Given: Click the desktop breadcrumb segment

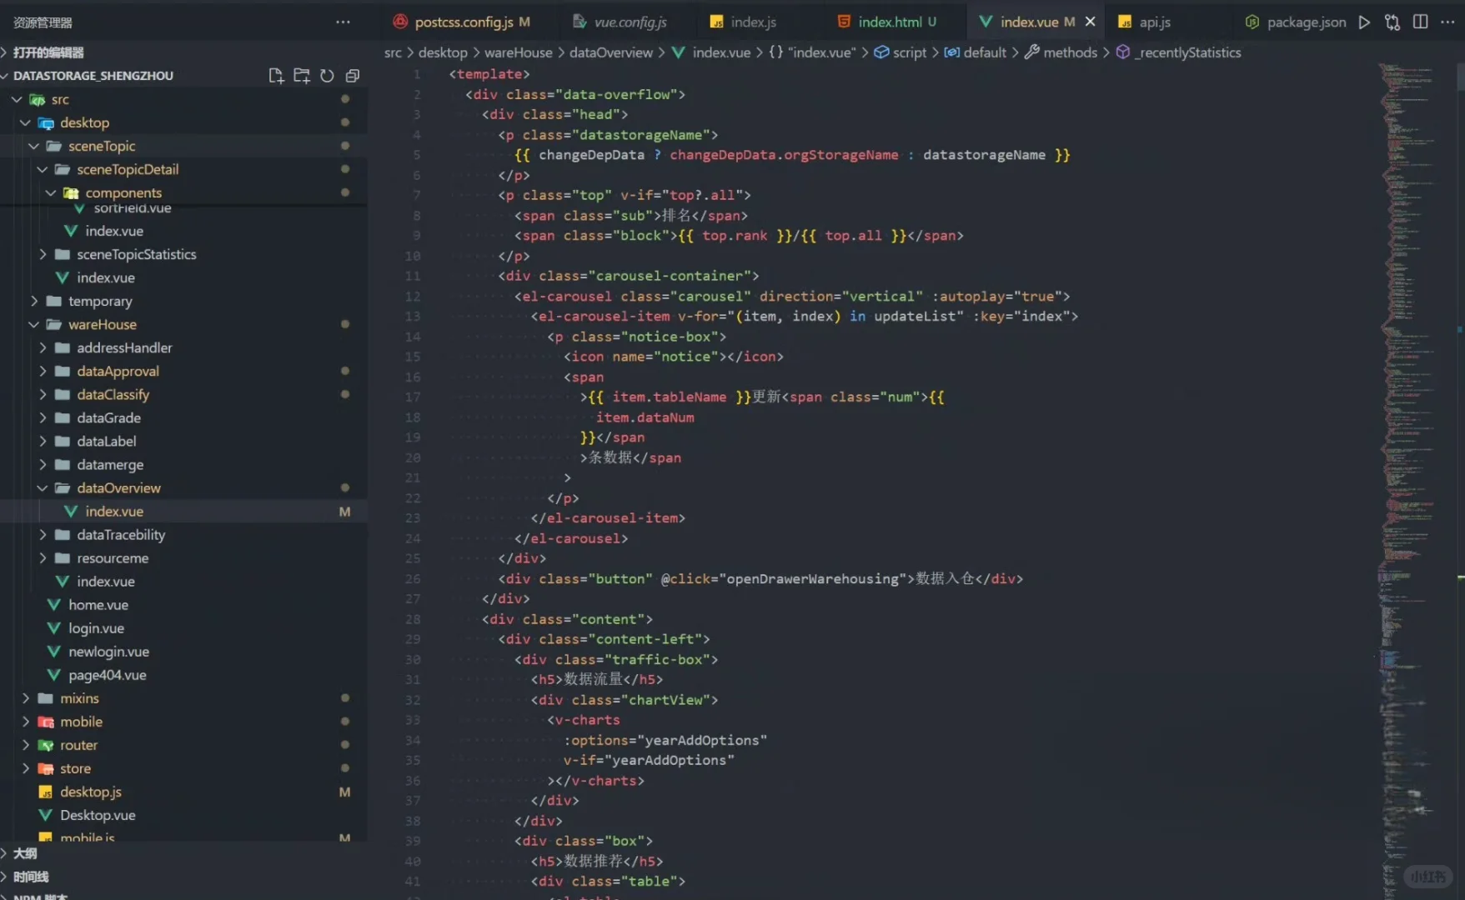Looking at the screenshot, I should (443, 52).
